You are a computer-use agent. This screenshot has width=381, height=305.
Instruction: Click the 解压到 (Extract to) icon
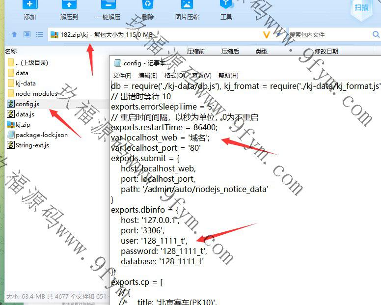[x=69, y=6]
